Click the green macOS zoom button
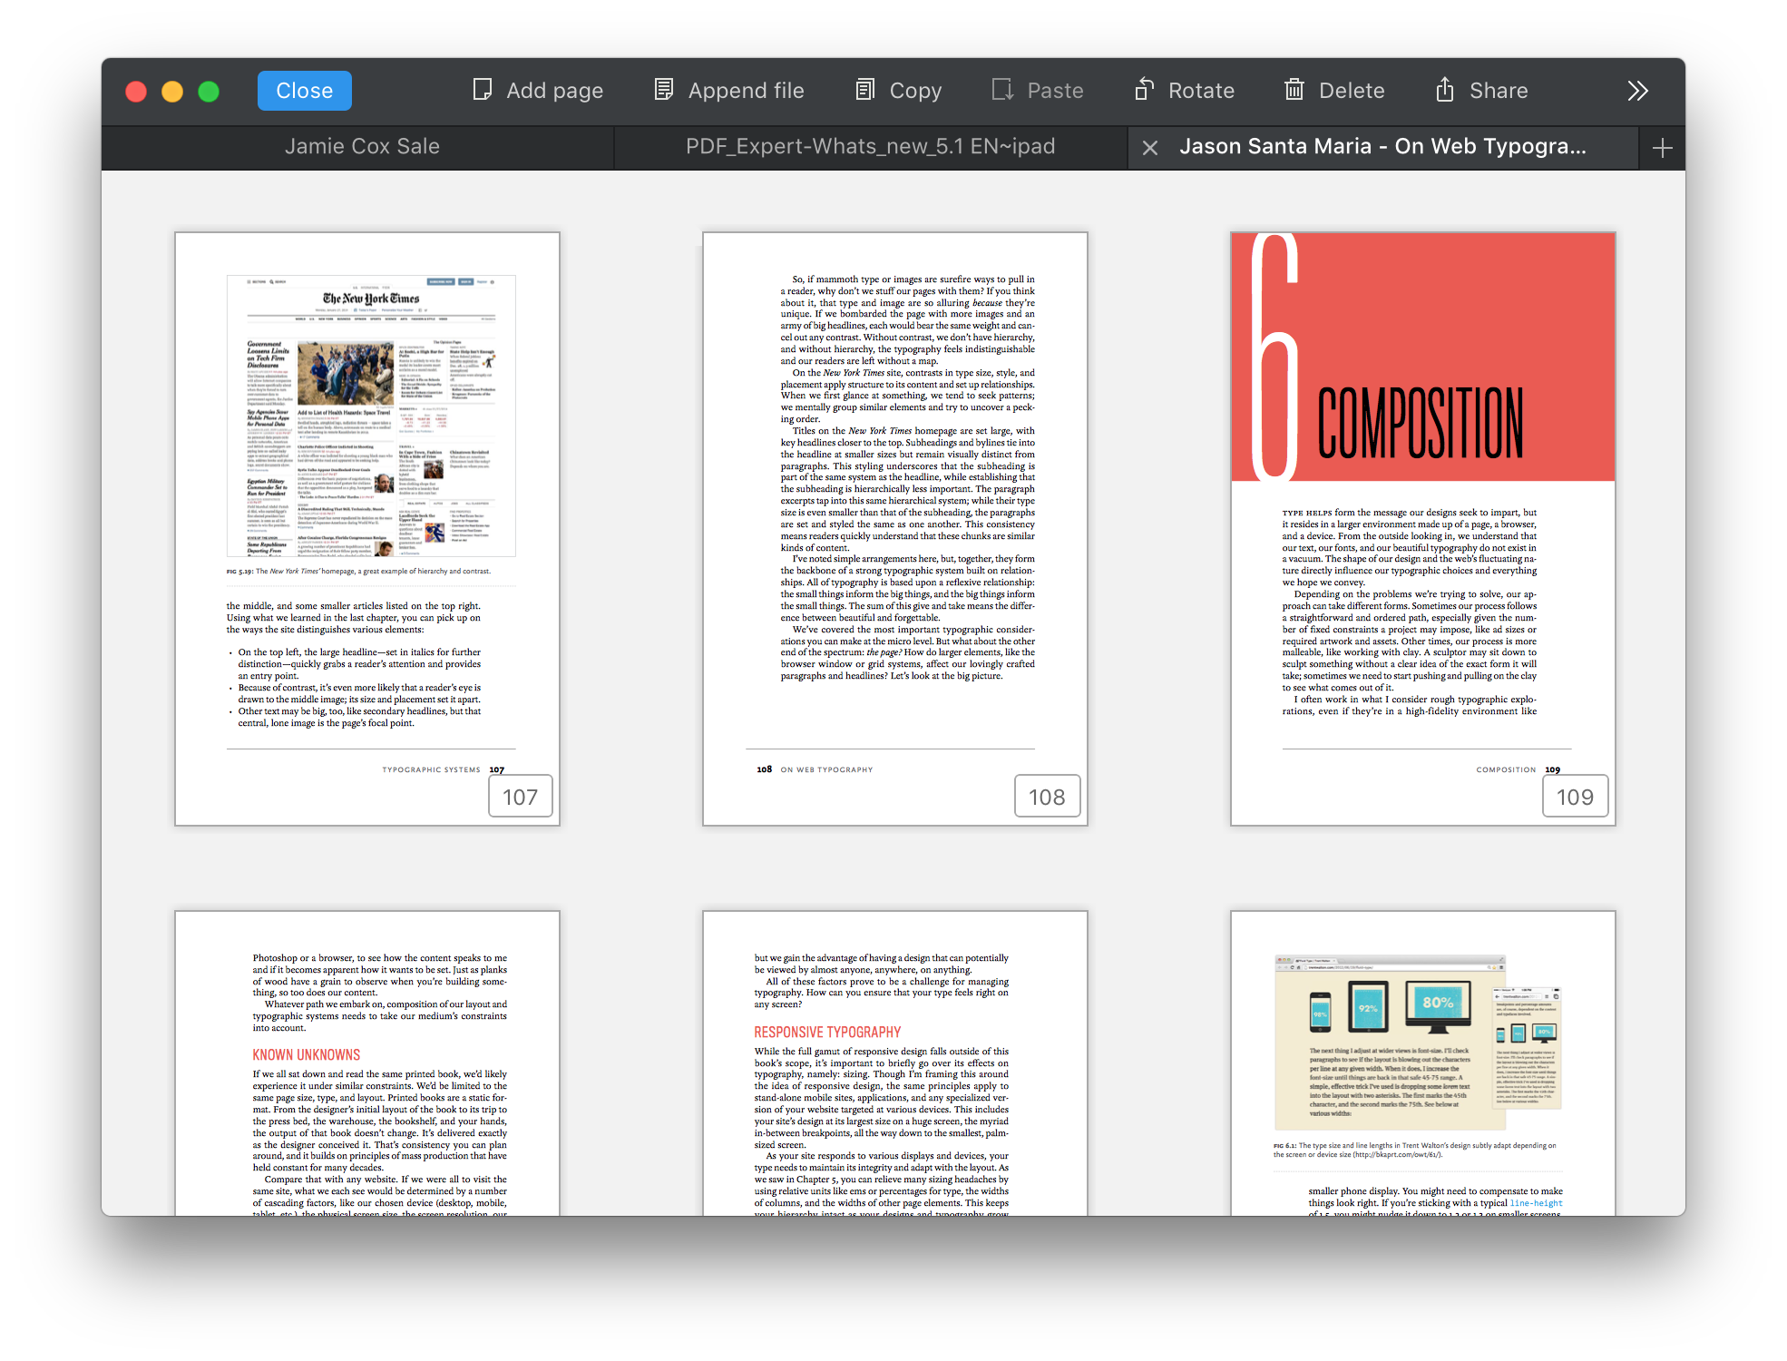The image size is (1787, 1361). pyautogui.click(x=209, y=91)
